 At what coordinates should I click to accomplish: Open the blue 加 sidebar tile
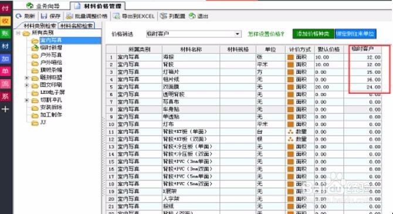point(5,59)
